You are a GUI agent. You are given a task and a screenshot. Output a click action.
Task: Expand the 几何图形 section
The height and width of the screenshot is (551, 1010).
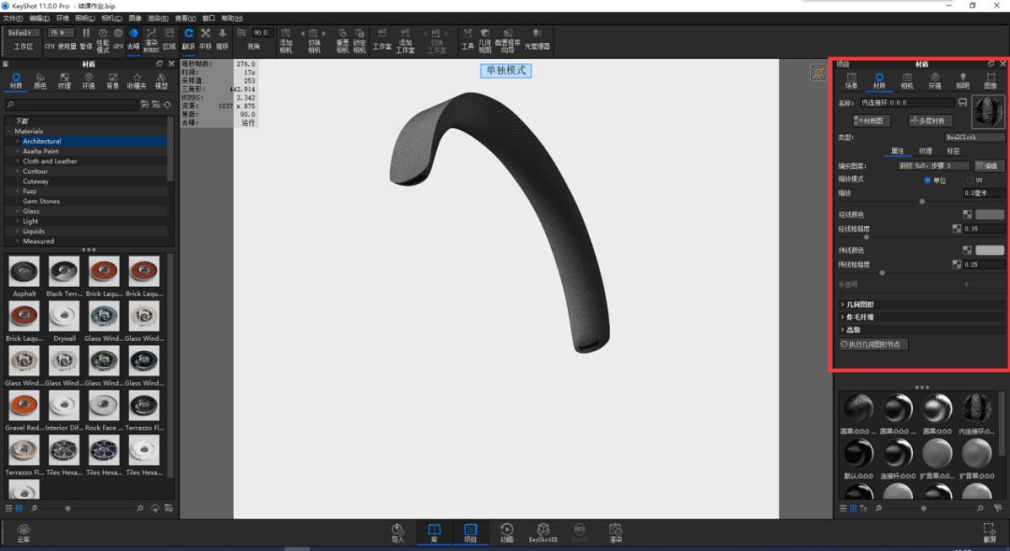[x=843, y=304]
